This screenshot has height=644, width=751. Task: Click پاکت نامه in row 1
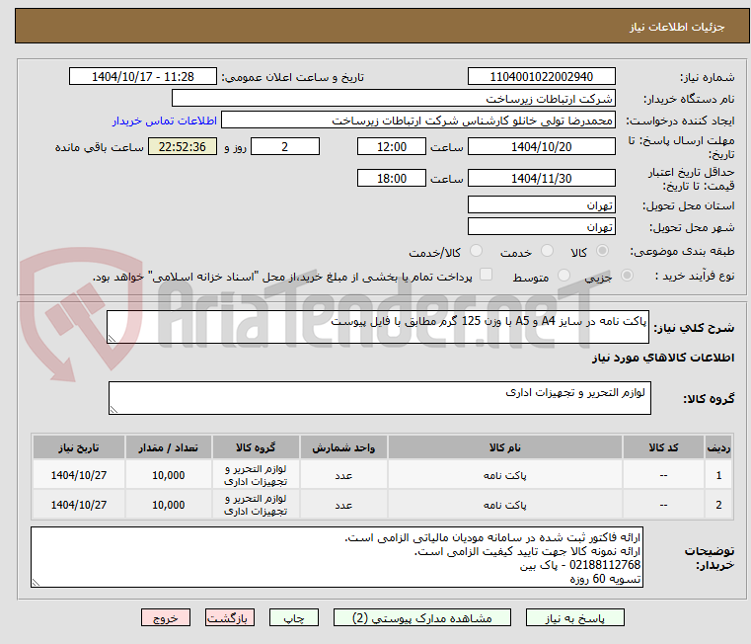[x=505, y=475]
